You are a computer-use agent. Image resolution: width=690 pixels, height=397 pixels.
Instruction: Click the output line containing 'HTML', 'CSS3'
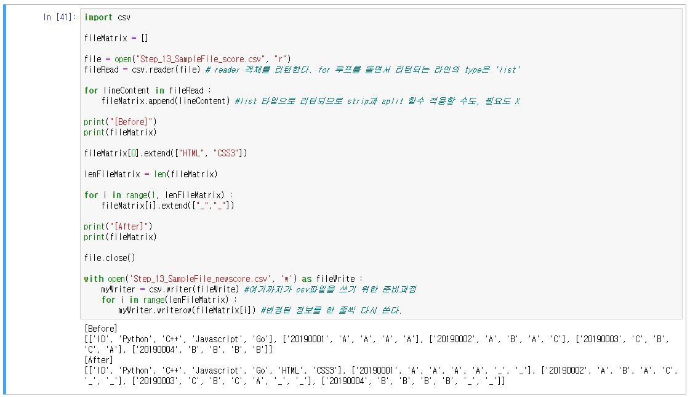[x=381, y=371]
